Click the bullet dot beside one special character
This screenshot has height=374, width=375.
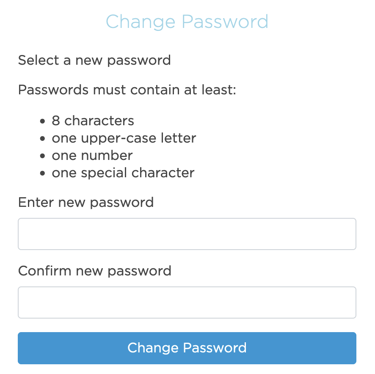click(x=43, y=173)
